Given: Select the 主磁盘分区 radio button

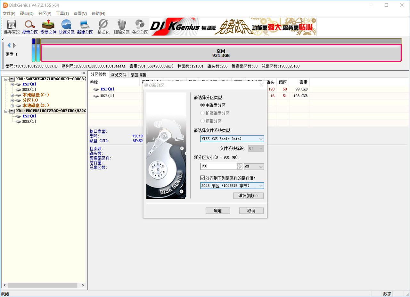Looking at the screenshot, I should [x=203, y=105].
